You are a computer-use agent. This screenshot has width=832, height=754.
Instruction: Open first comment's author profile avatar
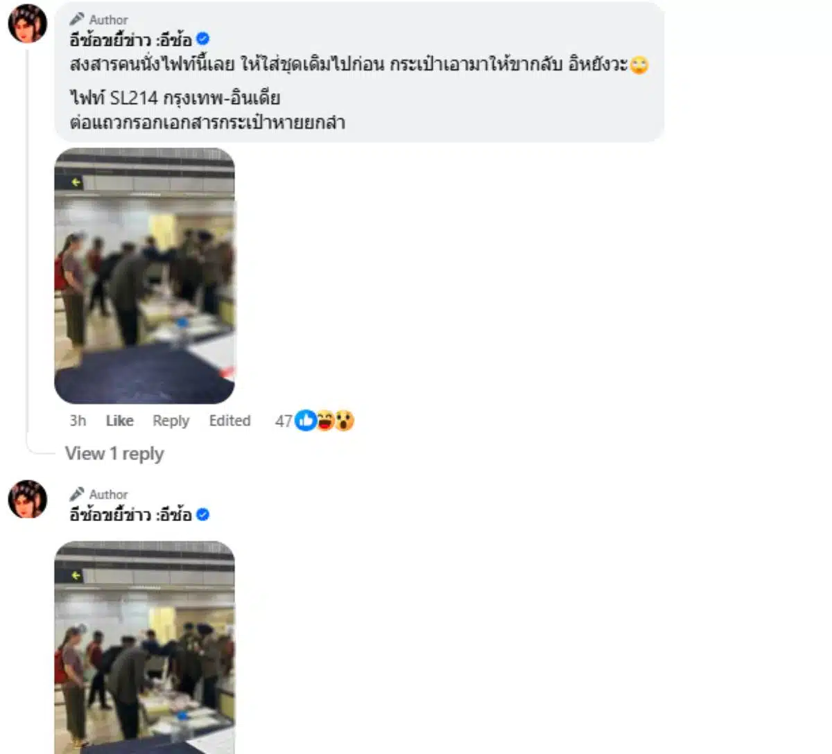tap(27, 23)
